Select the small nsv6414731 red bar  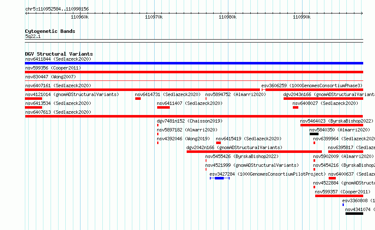(138, 99)
